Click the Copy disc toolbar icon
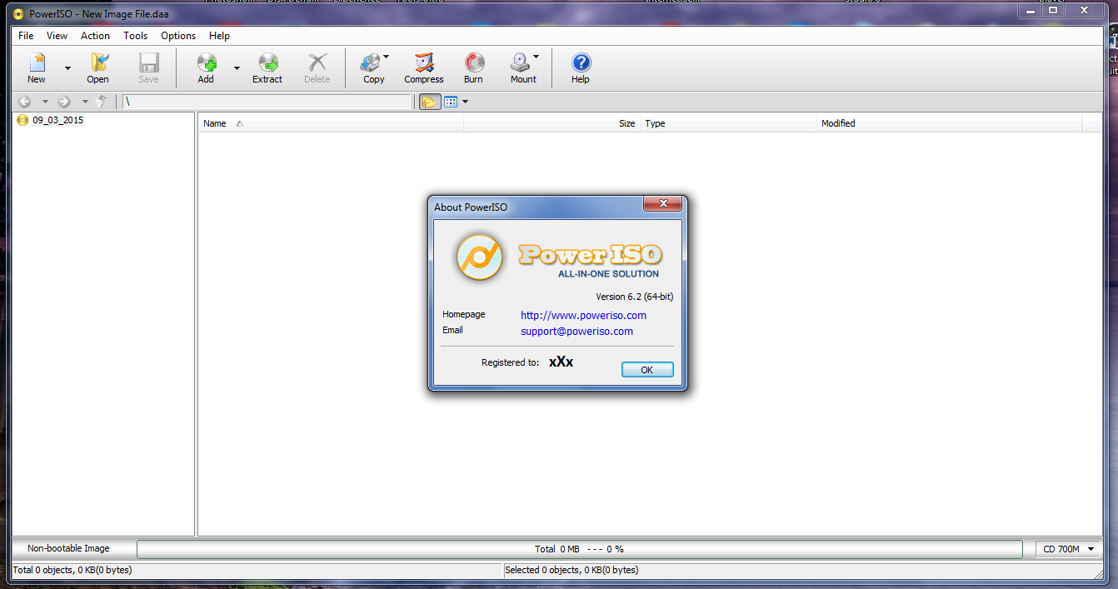 [x=371, y=67]
